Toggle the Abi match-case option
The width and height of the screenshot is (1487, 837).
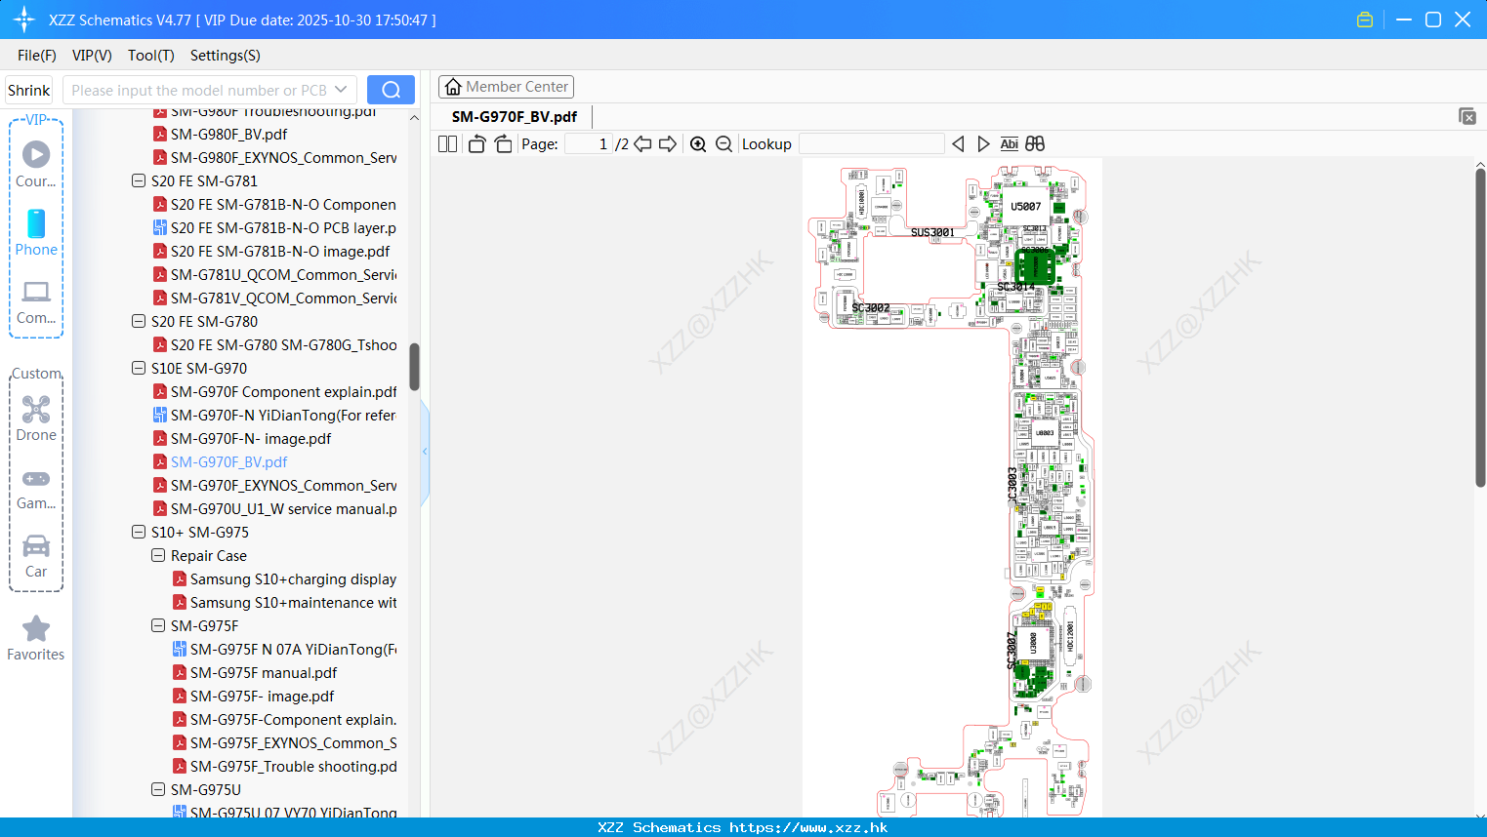pyautogui.click(x=1010, y=144)
